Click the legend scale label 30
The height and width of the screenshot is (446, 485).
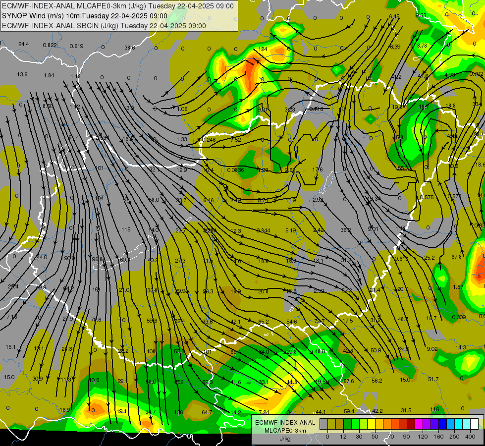[359, 437]
